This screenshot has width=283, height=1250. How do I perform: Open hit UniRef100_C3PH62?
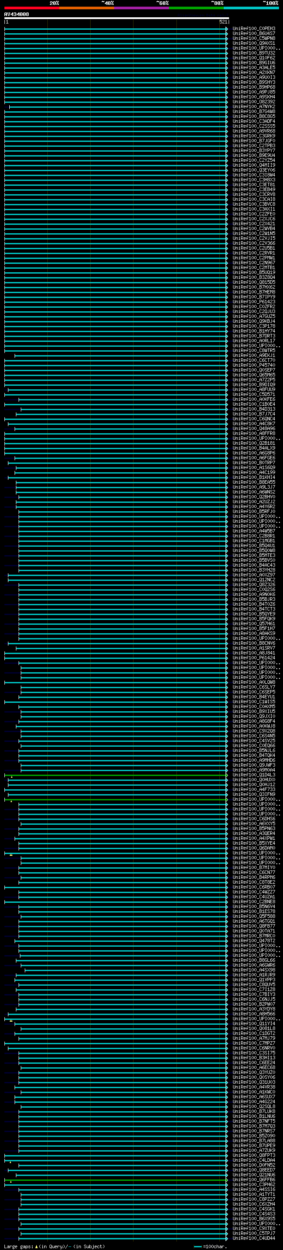point(254,1184)
